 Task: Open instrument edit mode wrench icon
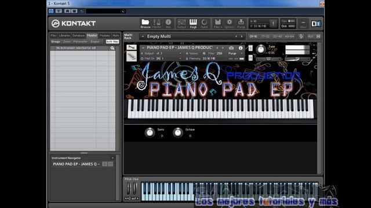click(x=132, y=47)
